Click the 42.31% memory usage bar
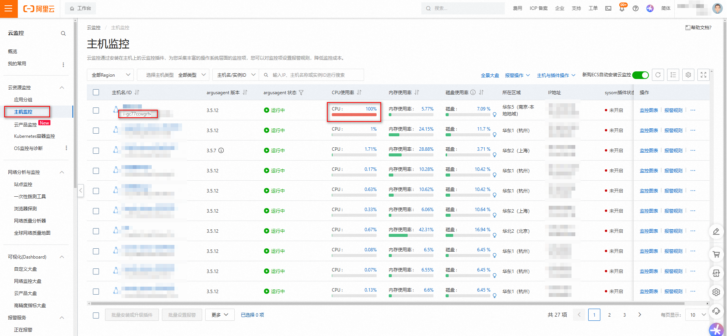 click(x=411, y=235)
